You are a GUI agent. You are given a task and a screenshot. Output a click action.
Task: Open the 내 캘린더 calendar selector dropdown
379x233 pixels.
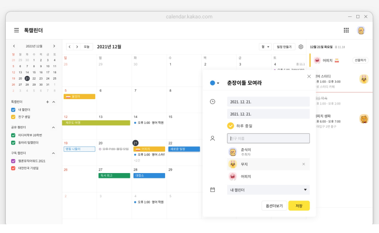268,190
